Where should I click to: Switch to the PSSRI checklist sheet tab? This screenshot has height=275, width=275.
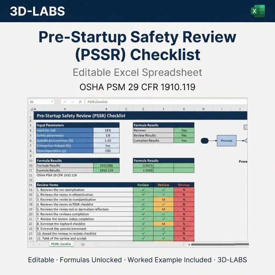[61, 244]
